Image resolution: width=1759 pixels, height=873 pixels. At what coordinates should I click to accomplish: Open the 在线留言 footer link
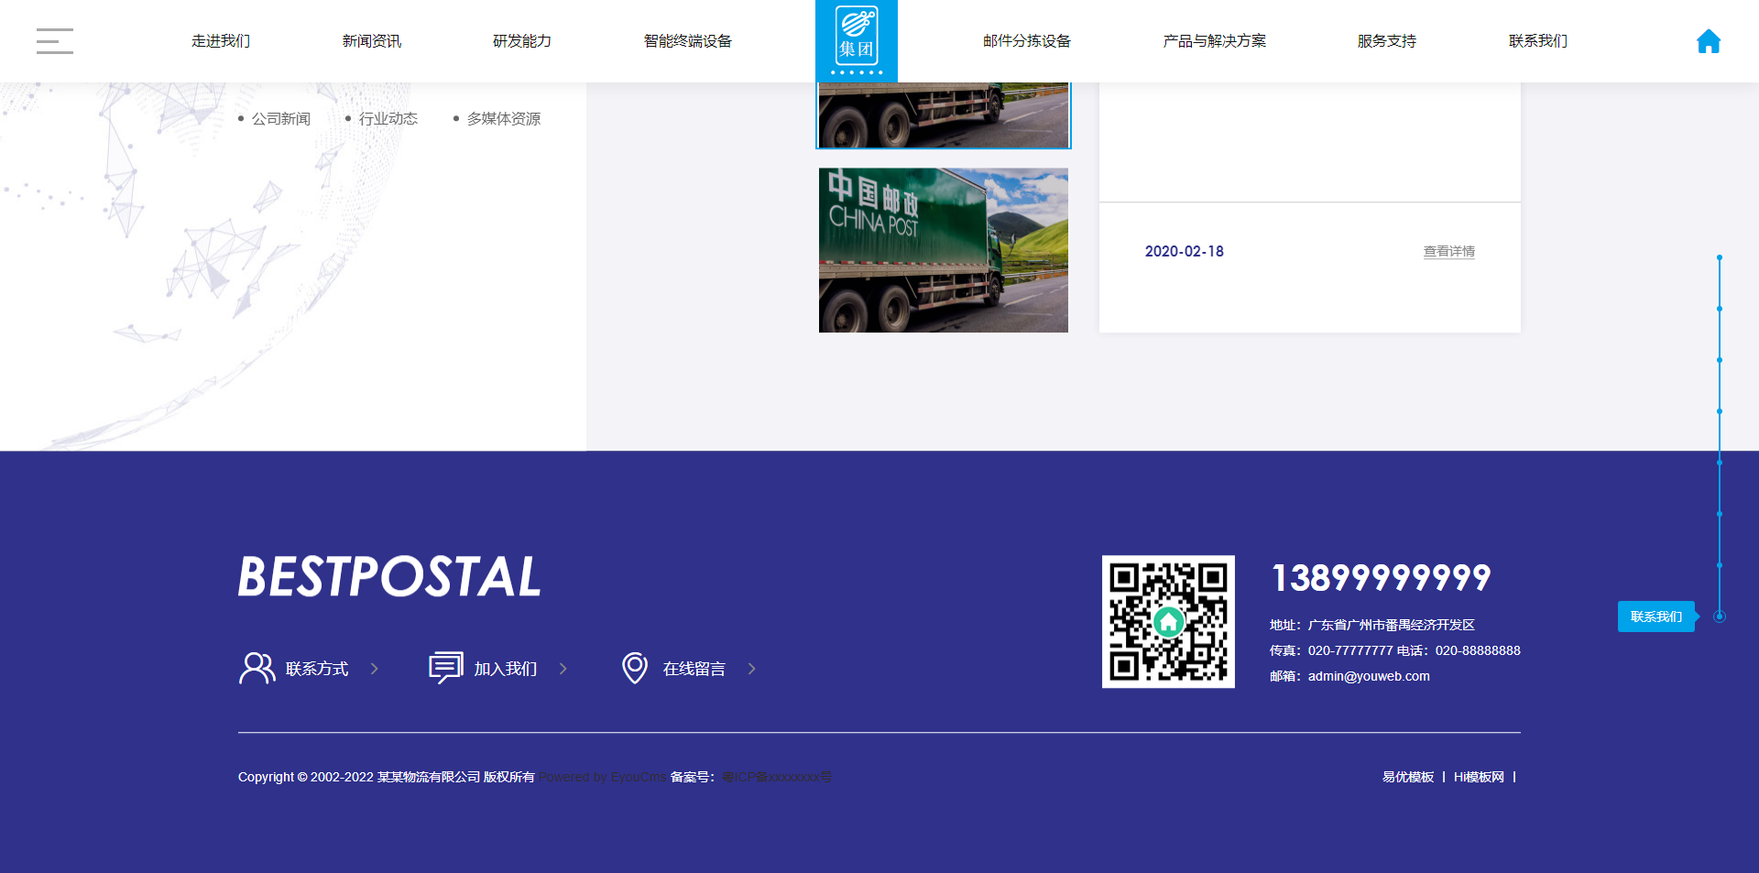pos(694,669)
